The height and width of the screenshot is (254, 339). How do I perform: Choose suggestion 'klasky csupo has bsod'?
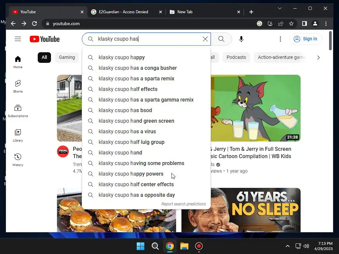(x=146, y=110)
